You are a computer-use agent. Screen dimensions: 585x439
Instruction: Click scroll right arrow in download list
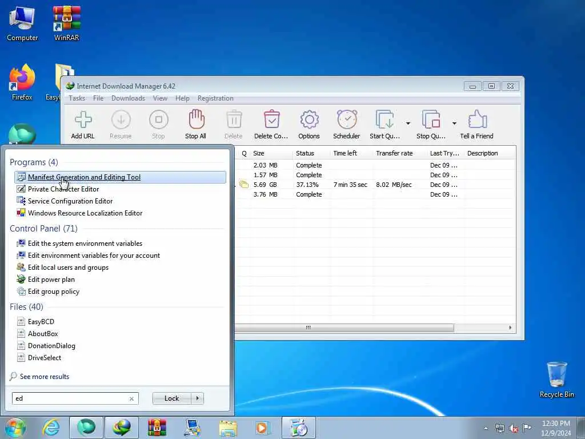510,328
